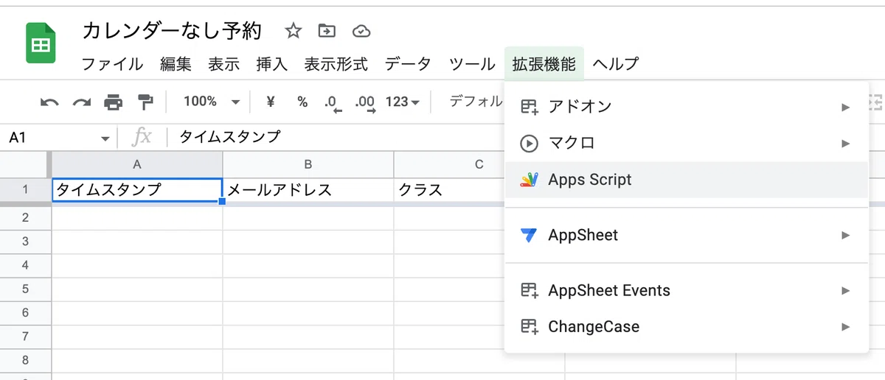Expand the アドオン submenu arrow
The width and height of the screenshot is (885, 380).
846,107
